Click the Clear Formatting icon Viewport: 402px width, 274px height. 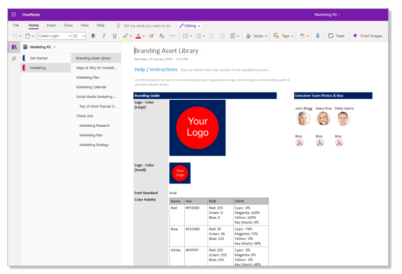click(x=161, y=36)
